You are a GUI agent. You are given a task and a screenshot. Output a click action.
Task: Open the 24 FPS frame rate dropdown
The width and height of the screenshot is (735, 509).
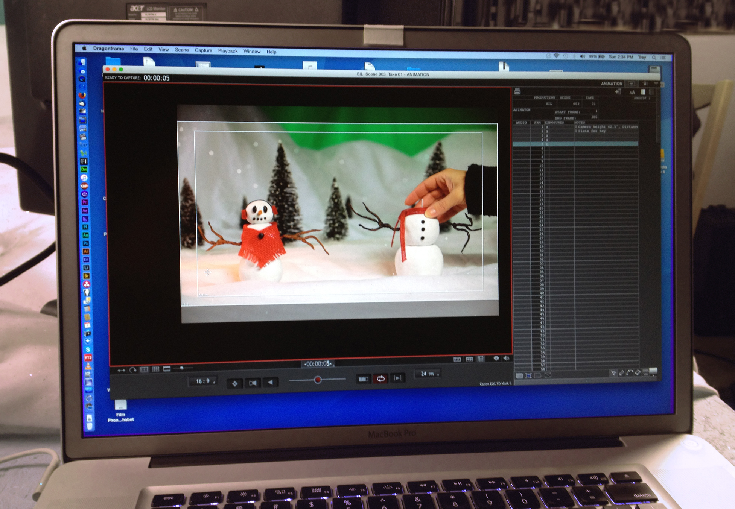coord(428,374)
